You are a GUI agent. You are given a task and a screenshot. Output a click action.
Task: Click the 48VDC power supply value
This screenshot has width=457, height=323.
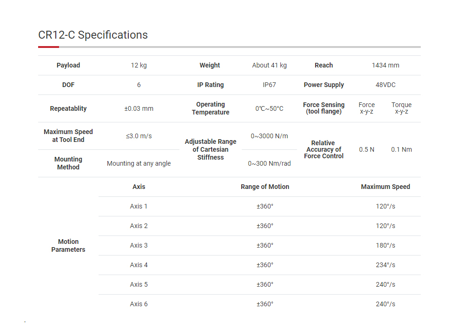(x=385, y=85)
